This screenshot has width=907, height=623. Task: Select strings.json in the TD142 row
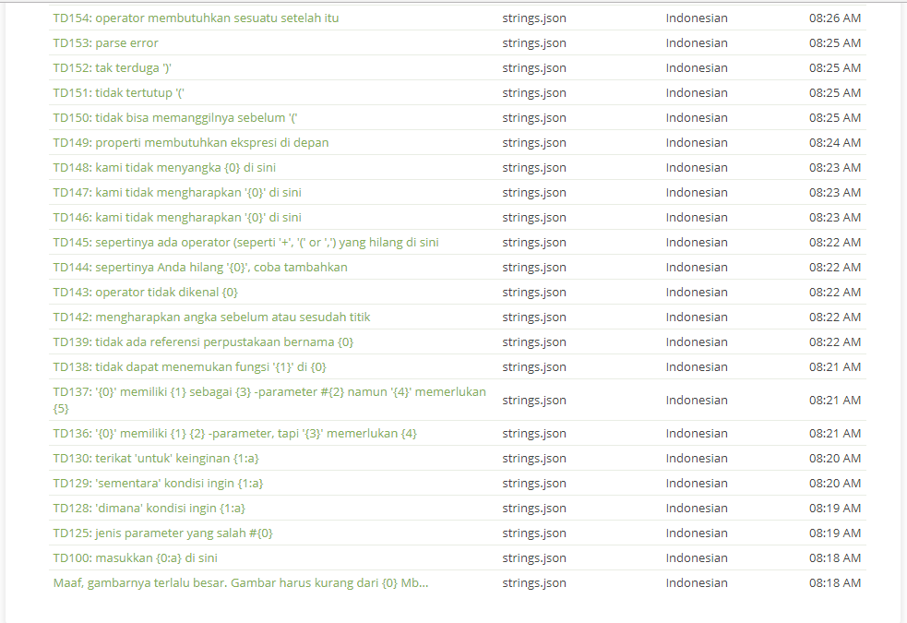pyautogui.click(x=534, y=317)
